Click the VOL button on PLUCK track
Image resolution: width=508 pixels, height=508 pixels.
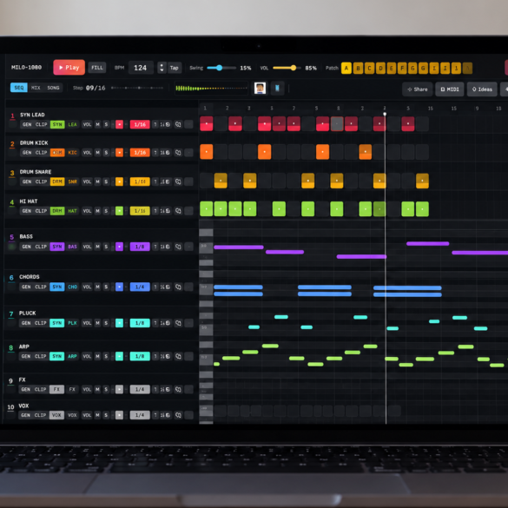[87, 323]
